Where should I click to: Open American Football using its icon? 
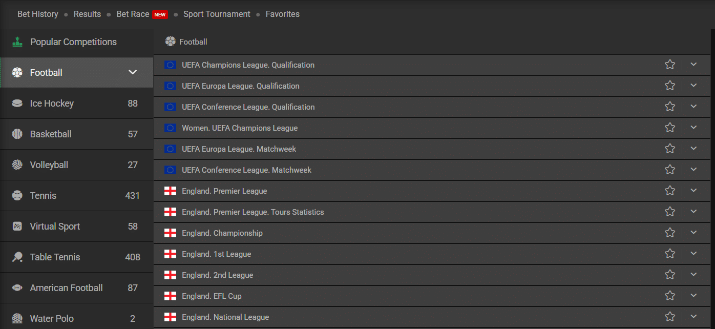(17, 287)
